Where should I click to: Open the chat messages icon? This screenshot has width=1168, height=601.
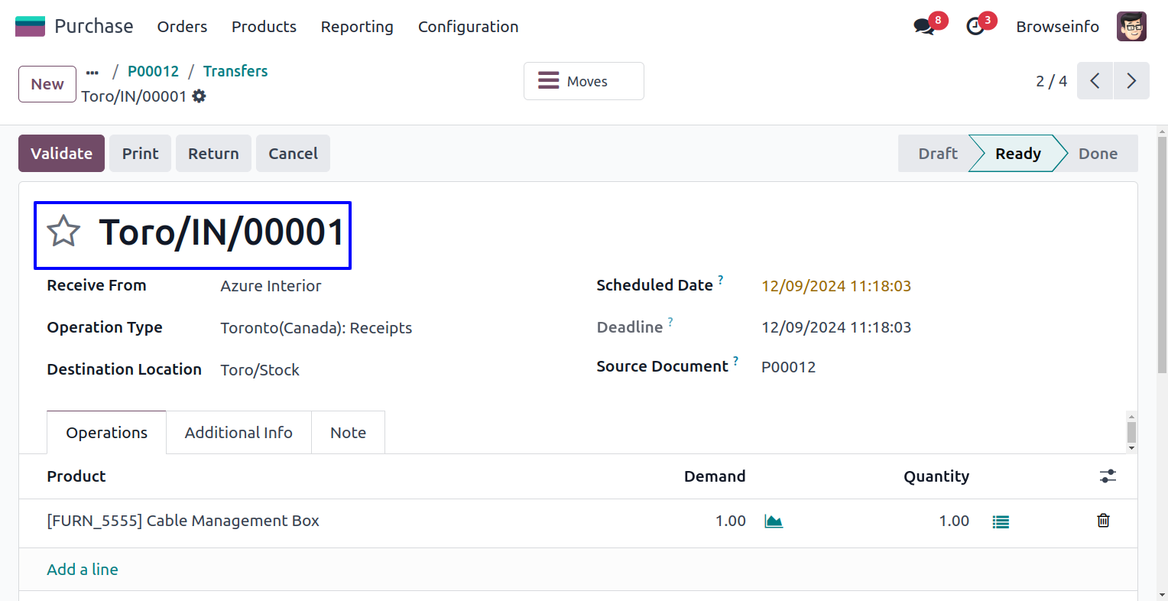tap(924, 27)
